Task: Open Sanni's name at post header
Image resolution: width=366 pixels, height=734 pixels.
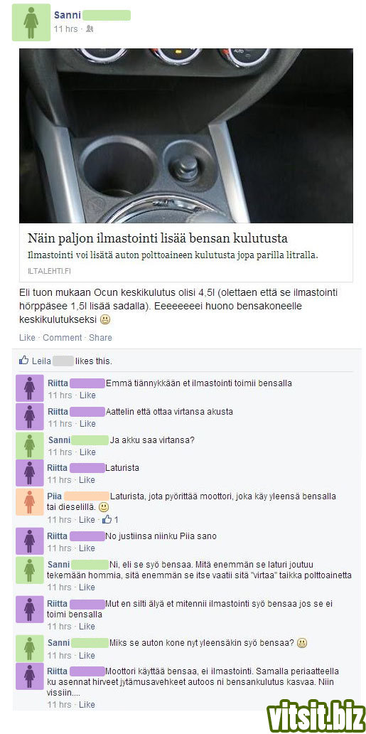Action: tap(68, 15)
